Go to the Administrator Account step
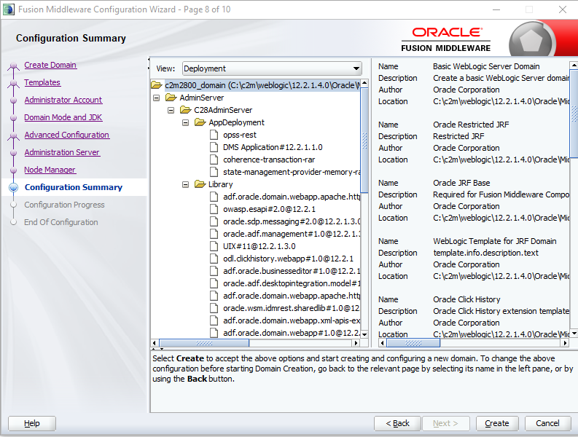 tap(63, 100)
